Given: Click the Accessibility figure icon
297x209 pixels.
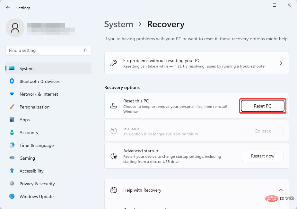Looking at the screenshot, I should (x=12, y=171).
